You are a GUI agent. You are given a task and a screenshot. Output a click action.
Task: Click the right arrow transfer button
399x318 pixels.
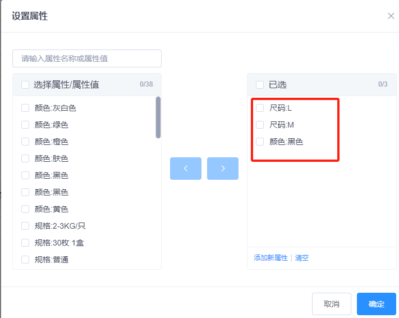(223, 169)
